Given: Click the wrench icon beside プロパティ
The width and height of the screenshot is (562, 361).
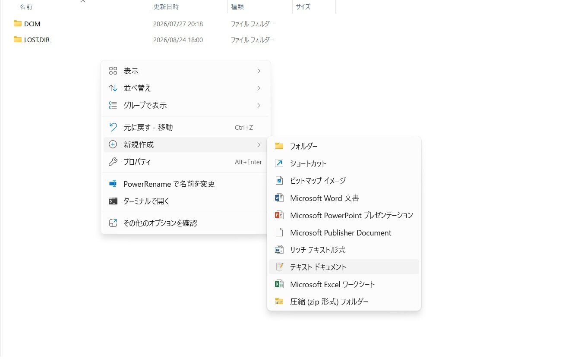Looking at the screenshot, I should click(113, 162).
